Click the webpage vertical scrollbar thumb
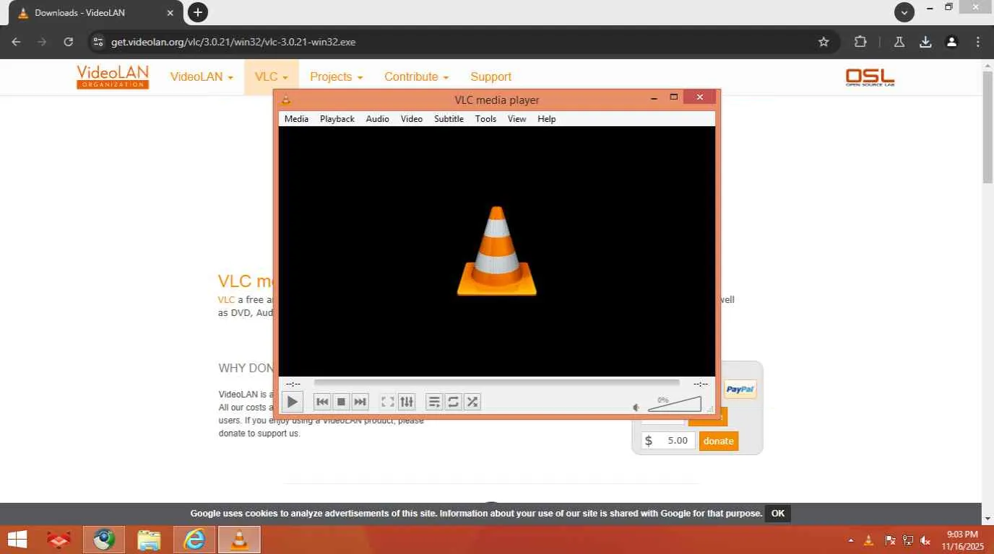This screenshot has height=554, width=994. tap(987, 128)
